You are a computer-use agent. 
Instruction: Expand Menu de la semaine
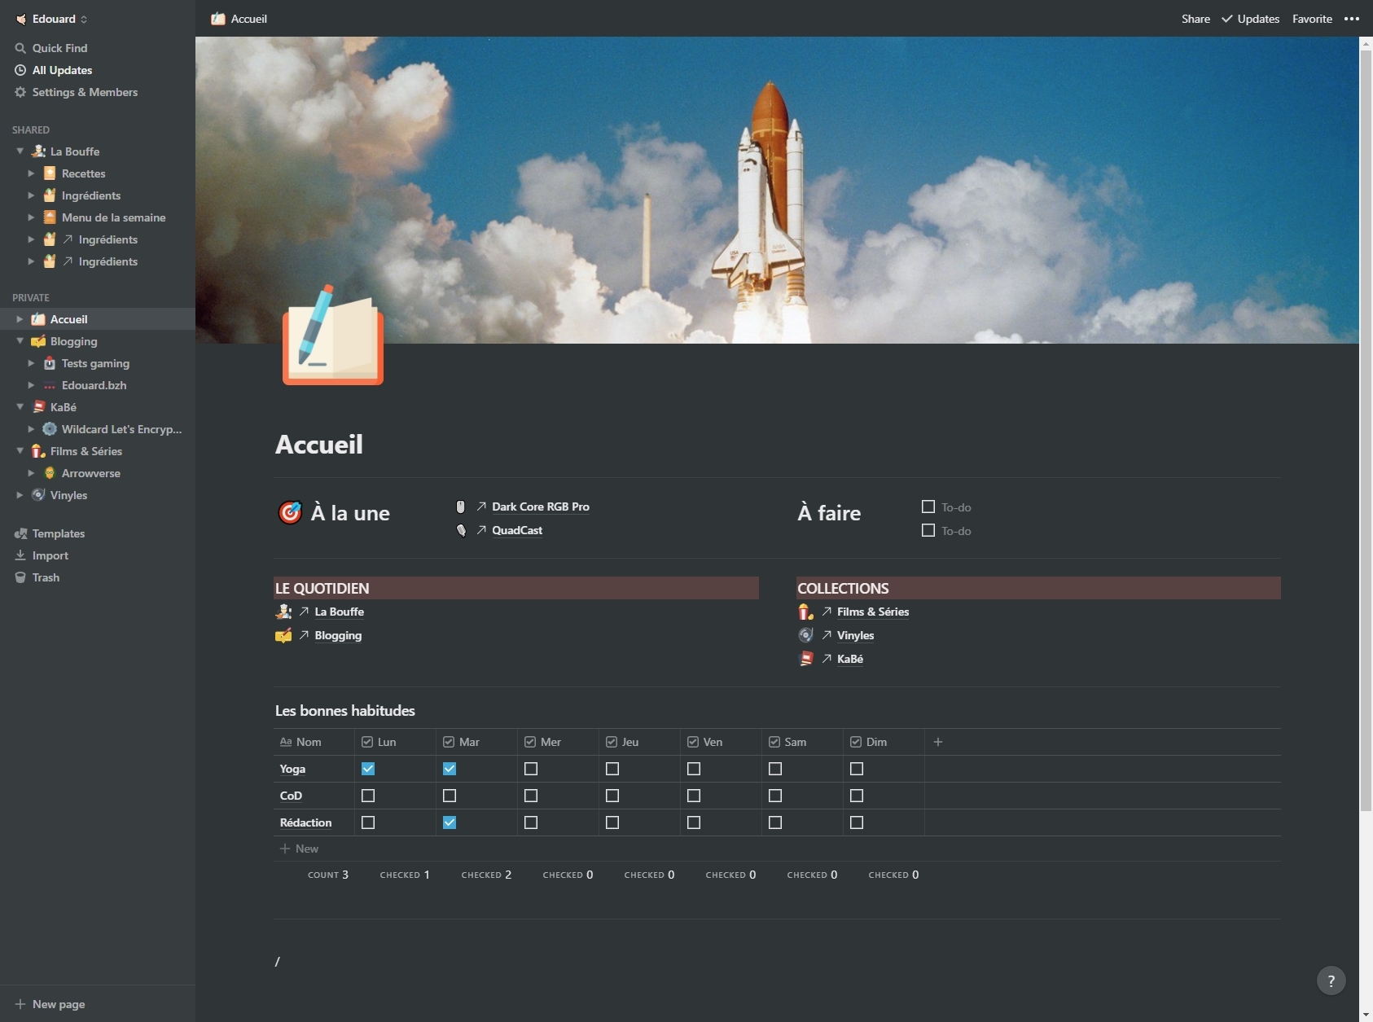click(x=31, y=217)
